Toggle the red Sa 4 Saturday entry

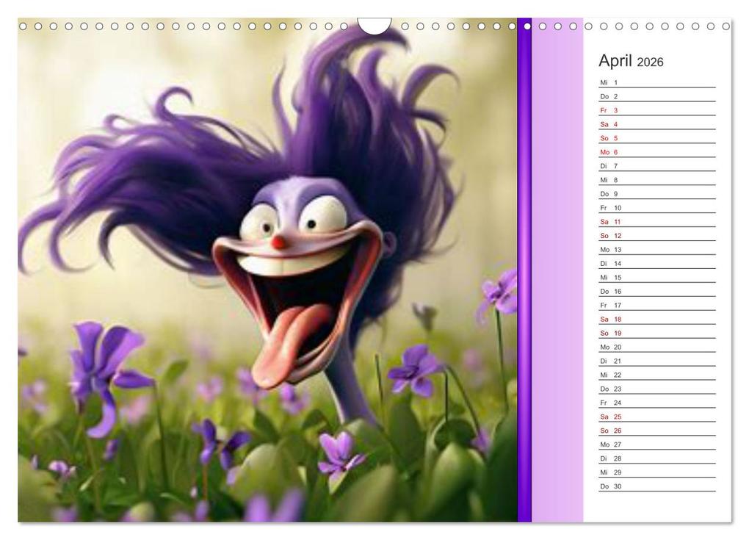tap(607, 124)
